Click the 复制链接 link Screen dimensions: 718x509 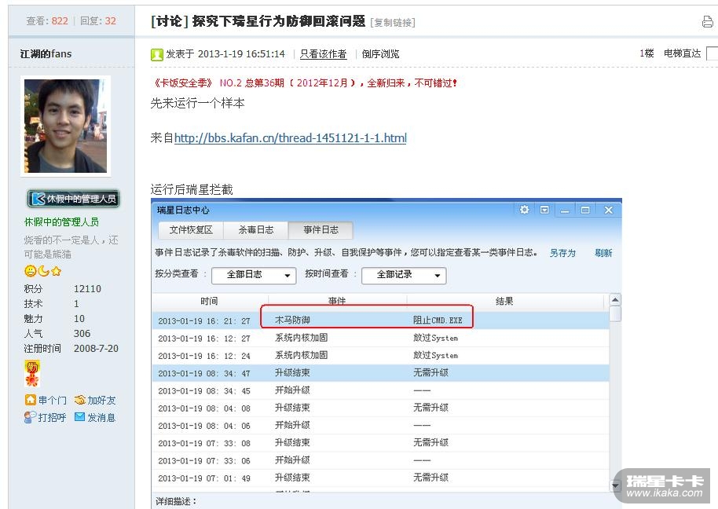tap(393, 23)
